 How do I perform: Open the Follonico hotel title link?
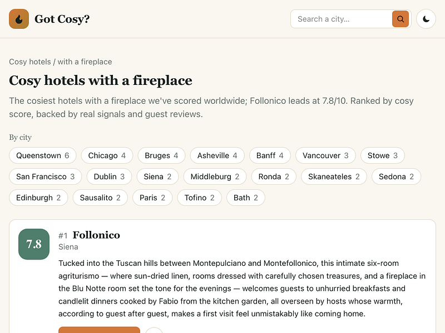96,235
